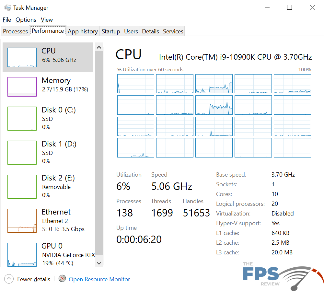Switch to the Processes tab
Viewport: 324px width, 291px height.
point(15,31)
